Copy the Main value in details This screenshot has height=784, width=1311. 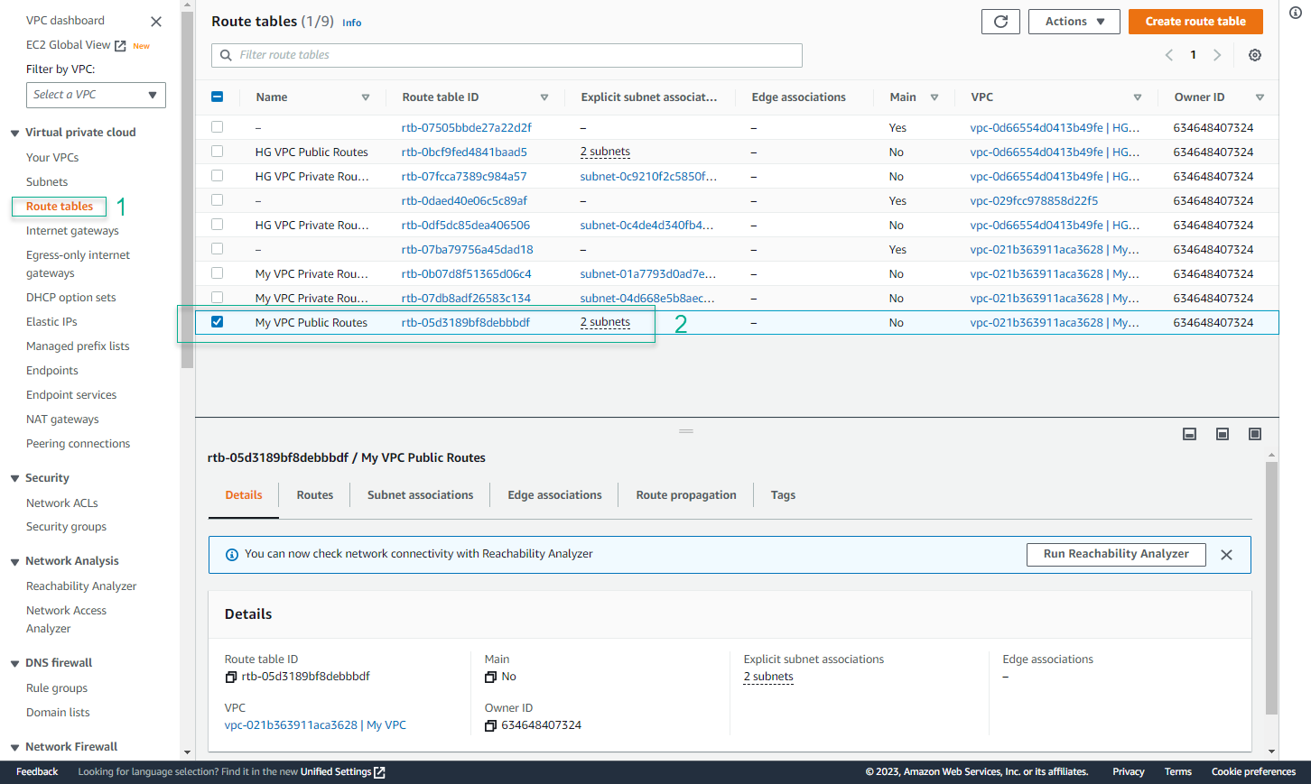click(491, 677)
